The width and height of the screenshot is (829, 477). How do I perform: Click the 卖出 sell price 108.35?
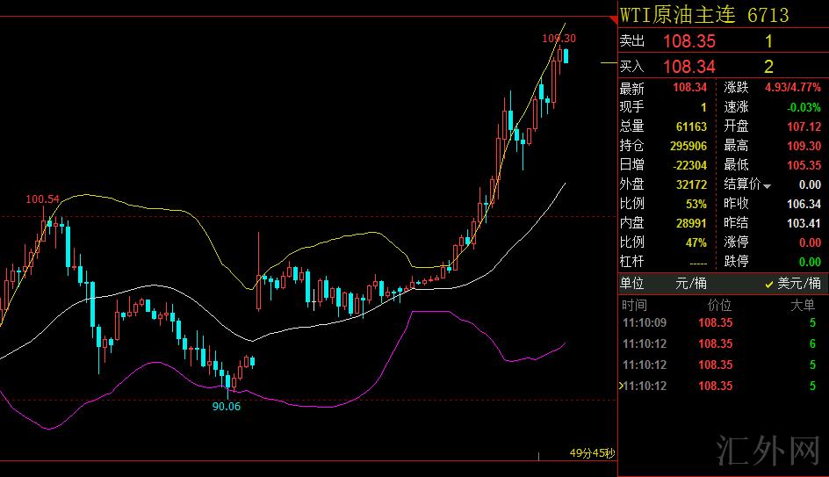(689, 41)
